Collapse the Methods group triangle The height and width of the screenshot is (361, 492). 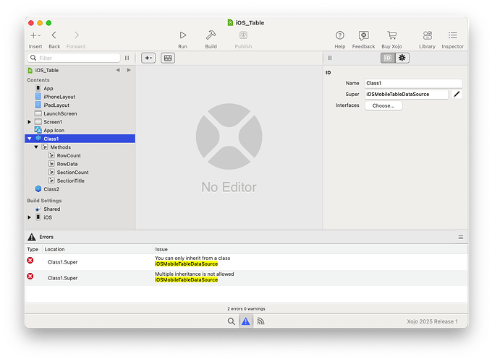pos(36,147)
